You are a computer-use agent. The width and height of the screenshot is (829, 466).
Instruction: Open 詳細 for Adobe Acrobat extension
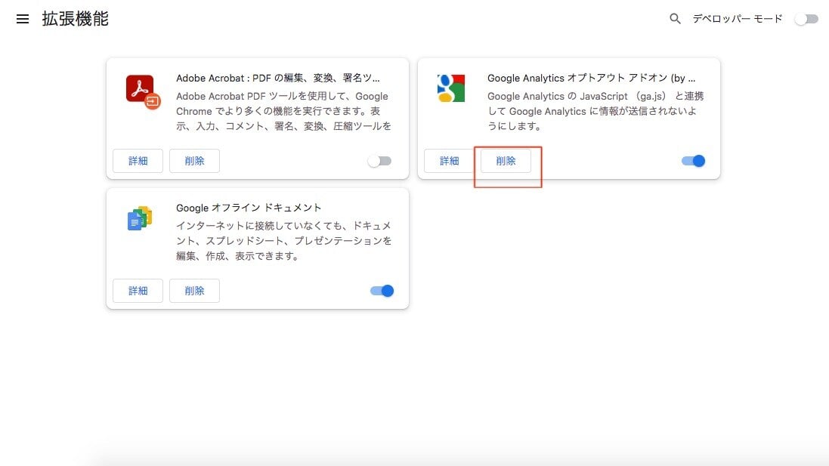(x=138, y=161)
